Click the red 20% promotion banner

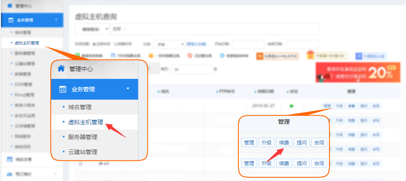(x=356, y=72)
